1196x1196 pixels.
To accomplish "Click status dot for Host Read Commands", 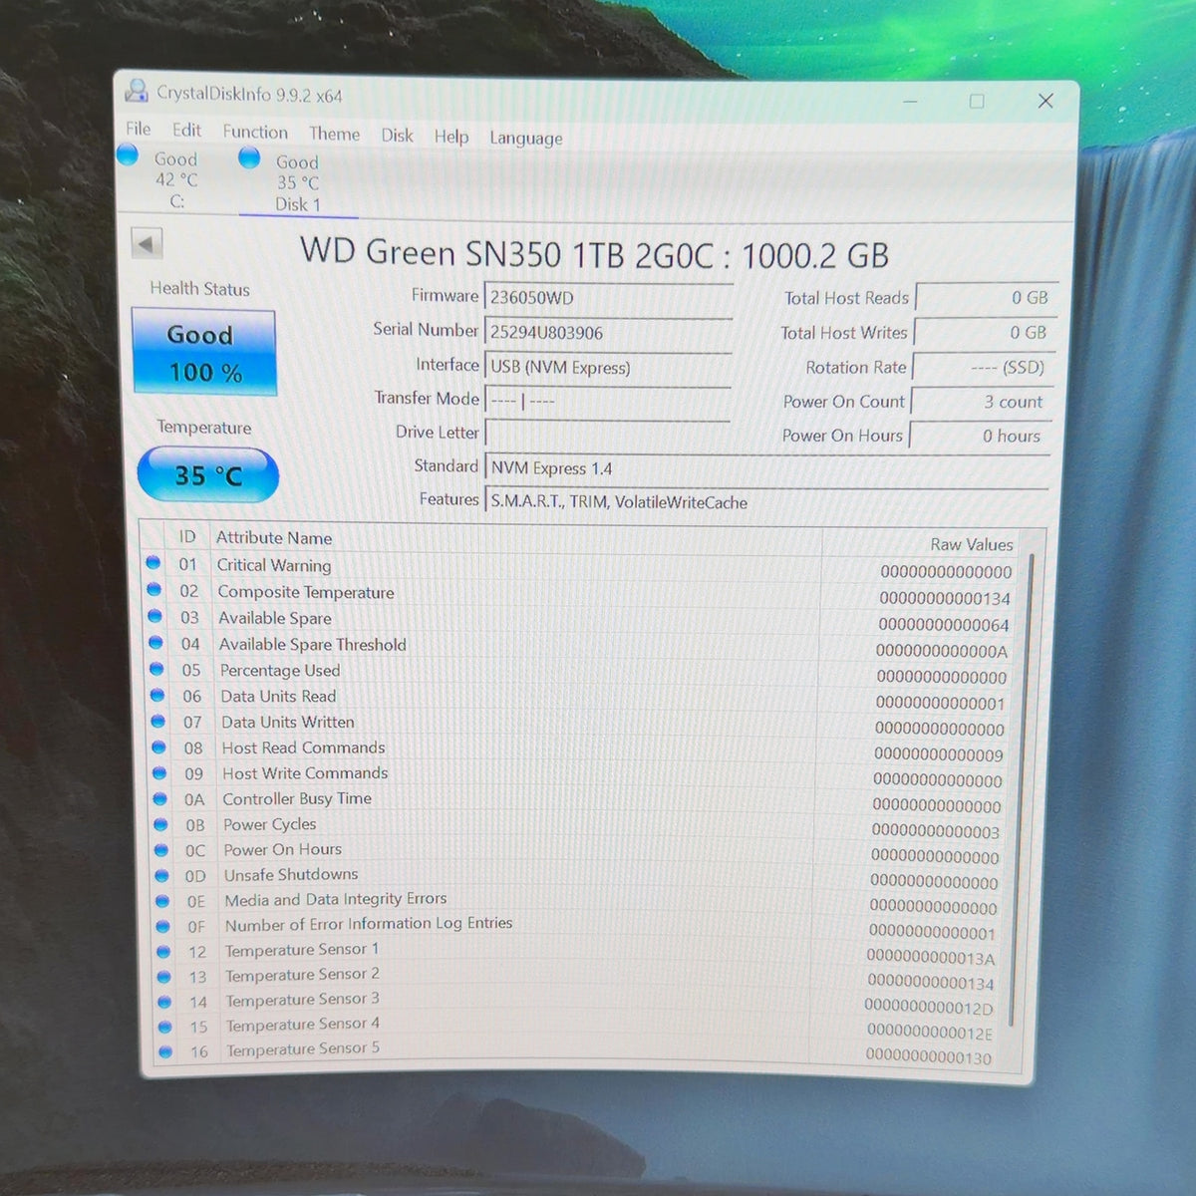I will tap(158, 747).
